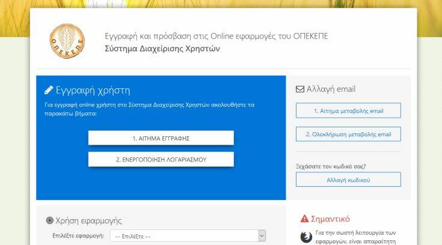This screenshot has height=245, width=442.
Task: Open 2. ΕΝΕΡΓΟΠΟΙΗΣΗ ΛΟΓΑΡΙΑΣΜΟΥ button
Action: [x=161, y=159]
